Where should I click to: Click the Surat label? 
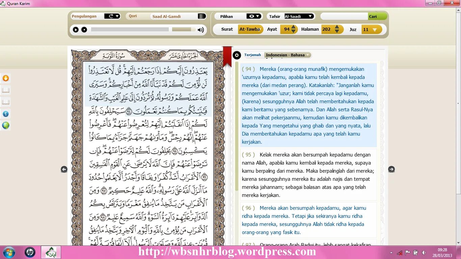coord(227,29)
